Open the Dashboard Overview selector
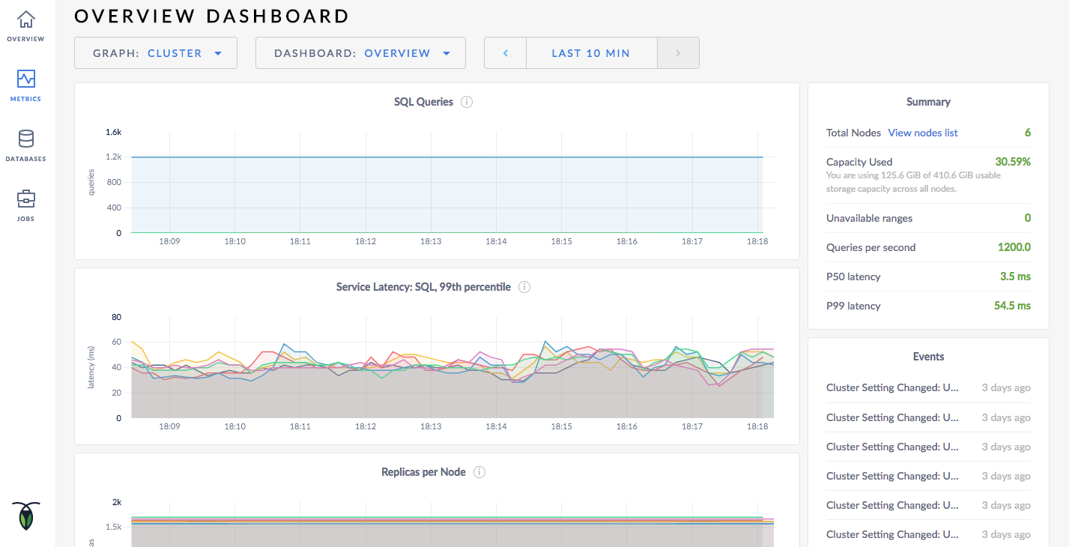1069x547 pixels. [x=360, y=52]
